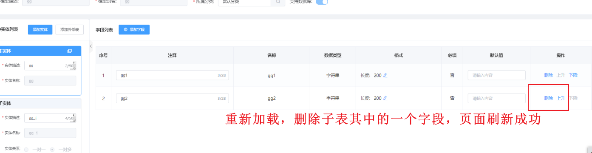
Task: Click 字符串 type in gg1 row
Action: (x=333, y=75)
